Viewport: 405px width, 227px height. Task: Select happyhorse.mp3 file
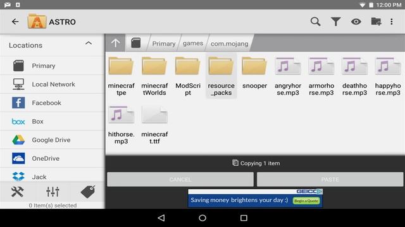388,76
